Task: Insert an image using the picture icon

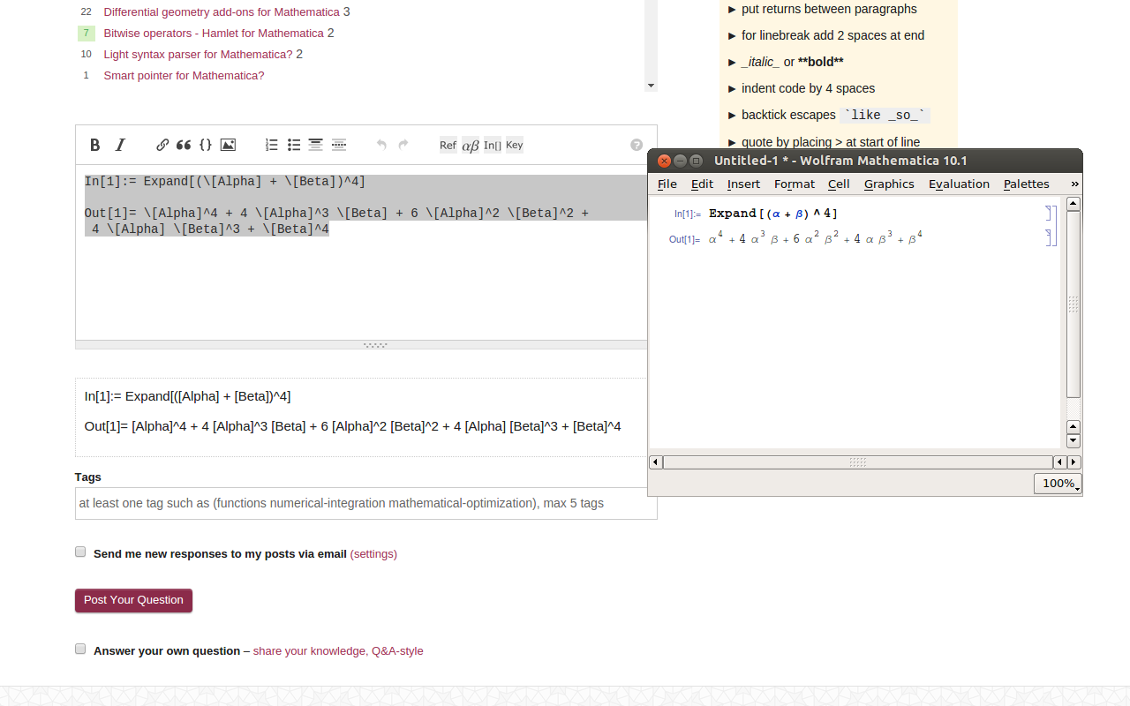Action: [x=228, y=145]
